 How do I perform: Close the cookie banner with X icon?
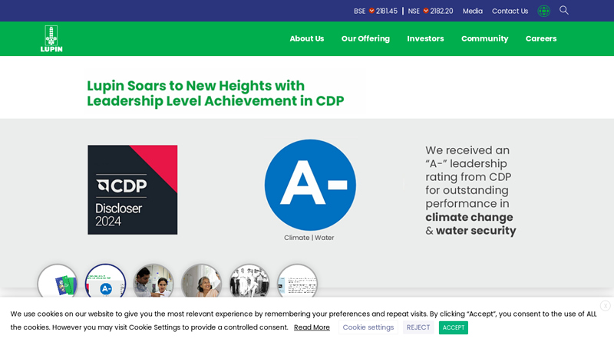605,306
